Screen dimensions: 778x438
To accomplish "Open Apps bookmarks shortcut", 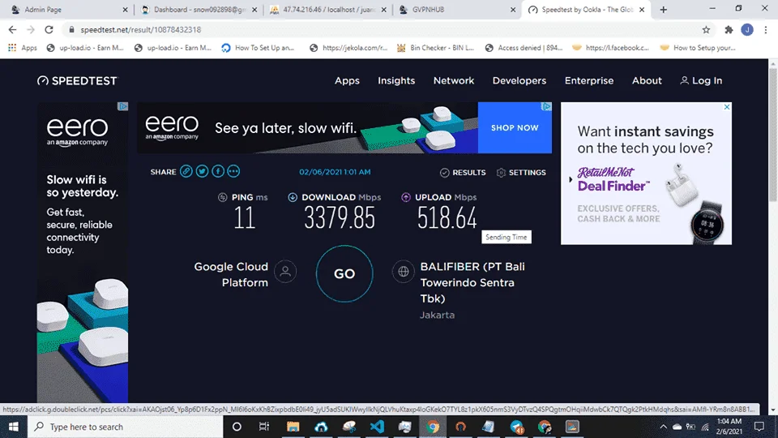I will point(23,48).
